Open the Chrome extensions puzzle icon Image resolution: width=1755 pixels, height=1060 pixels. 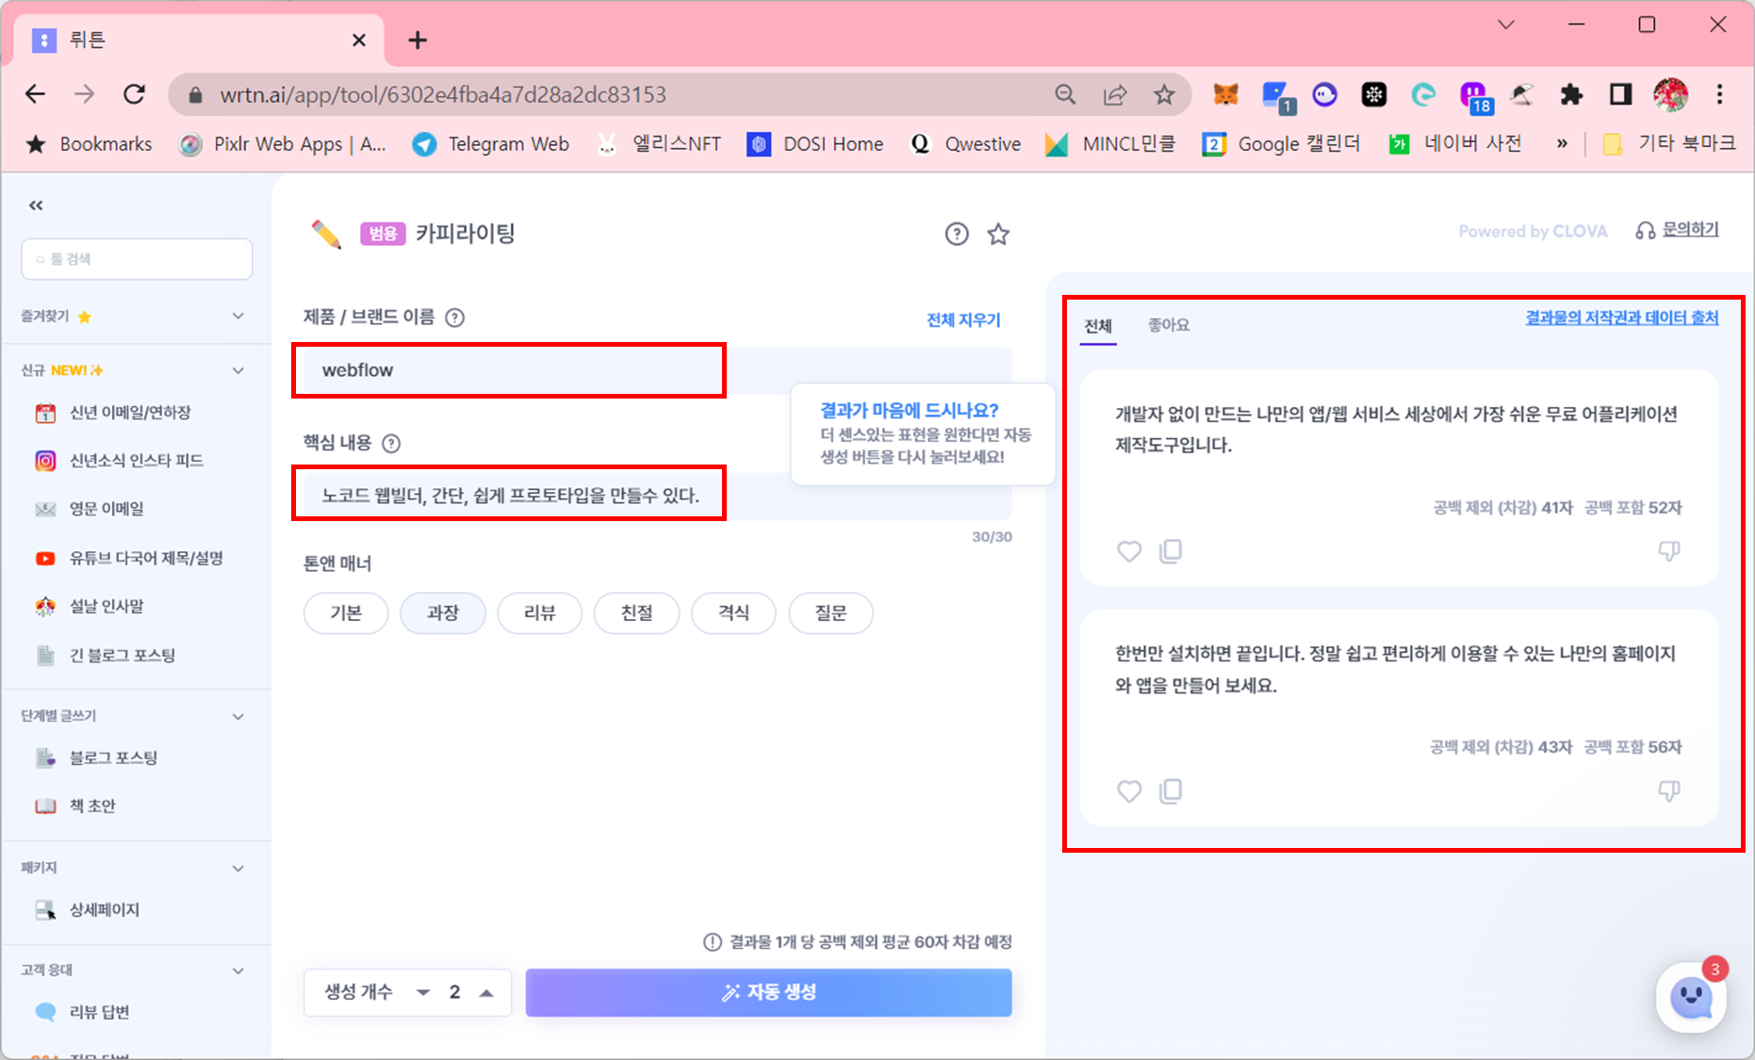pos(1571,94)
